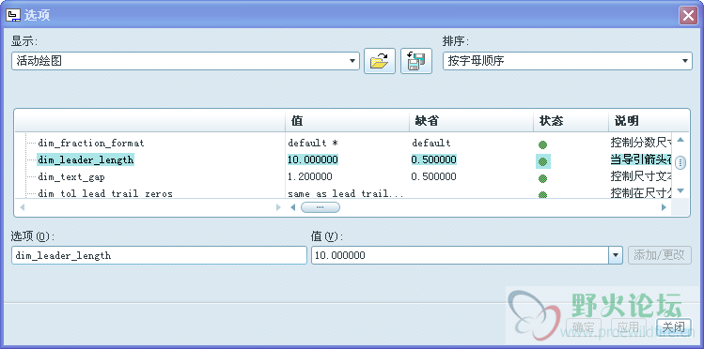
Task: Open the 排序 dropdown showing 按字母顺序
Action: [568, 61]
